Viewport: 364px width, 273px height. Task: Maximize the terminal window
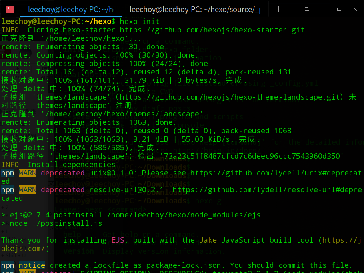point(339,9)
